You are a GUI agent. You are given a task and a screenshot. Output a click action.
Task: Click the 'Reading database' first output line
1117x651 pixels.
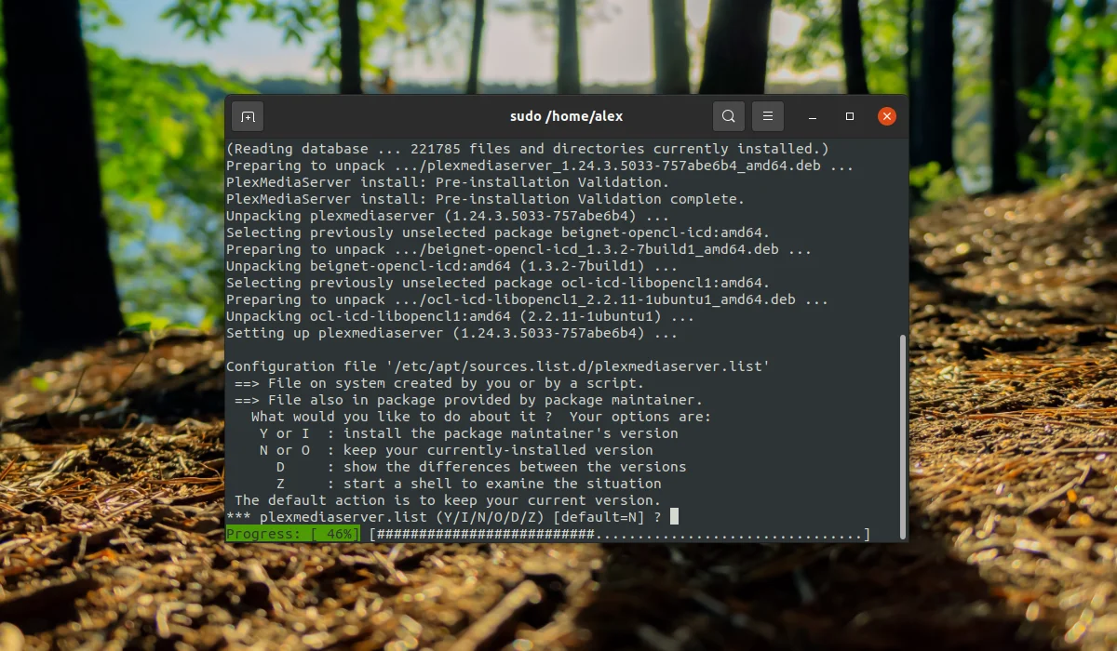(527, 149)
